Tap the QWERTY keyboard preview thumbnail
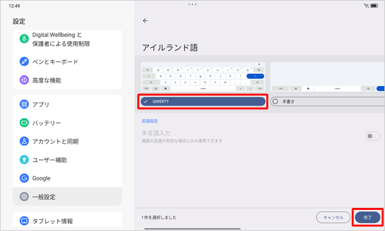Image resolution: width=385 pixels, height=231 pixels. point(203,77)
